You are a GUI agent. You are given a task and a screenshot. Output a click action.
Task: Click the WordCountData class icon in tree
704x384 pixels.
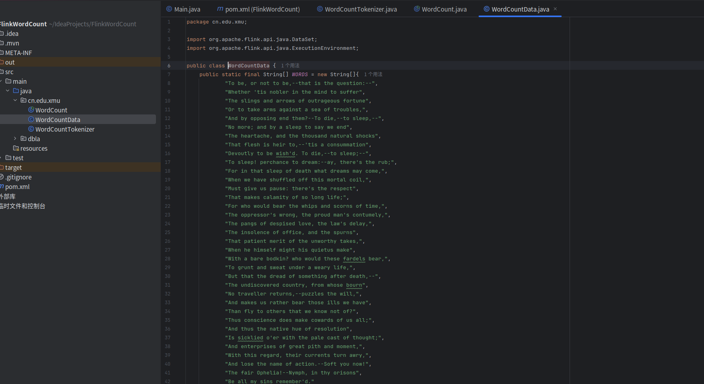click(31, 119)
